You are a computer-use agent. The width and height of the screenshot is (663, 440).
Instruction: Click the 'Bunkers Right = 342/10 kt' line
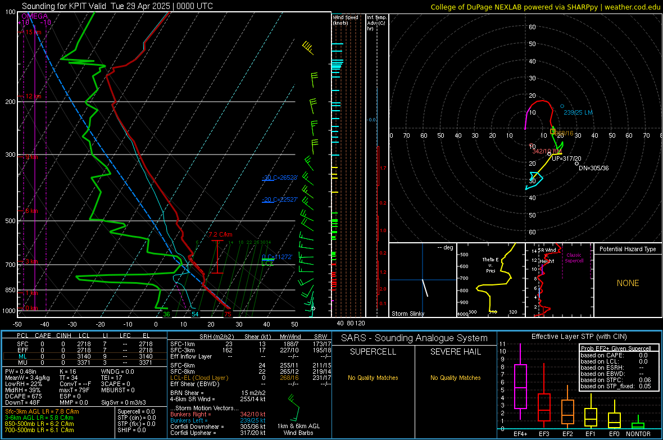(x=218, y=414)
